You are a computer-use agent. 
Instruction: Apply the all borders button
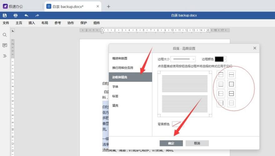(x=231, y=94)
